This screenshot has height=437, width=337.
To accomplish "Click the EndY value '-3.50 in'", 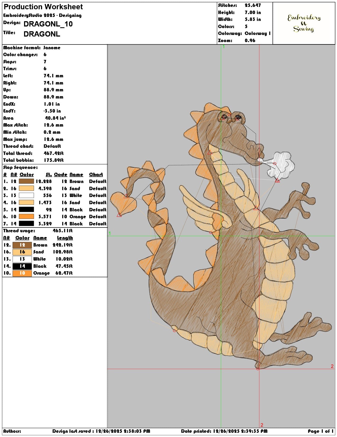I will coord(52,111).
